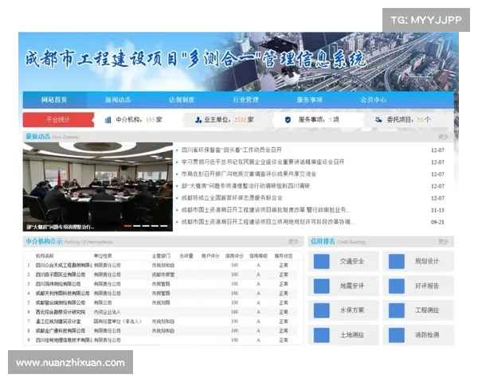This screenshot has width=478, height=382.
Task: Click the 交通安全 credit ranking label
Action: 352,261
